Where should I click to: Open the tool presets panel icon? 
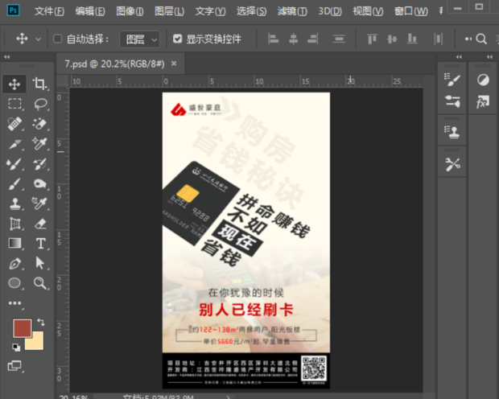452,164
